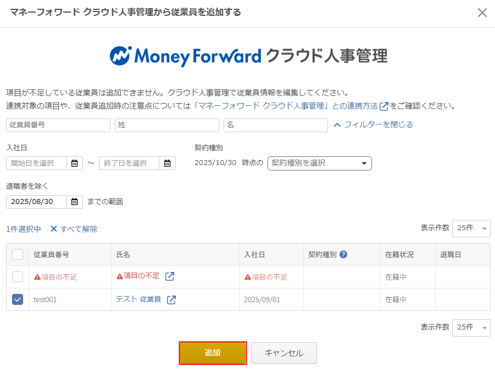Close the add employee dialog
Screen dimensions: 495x369
(x=482, y=13)
